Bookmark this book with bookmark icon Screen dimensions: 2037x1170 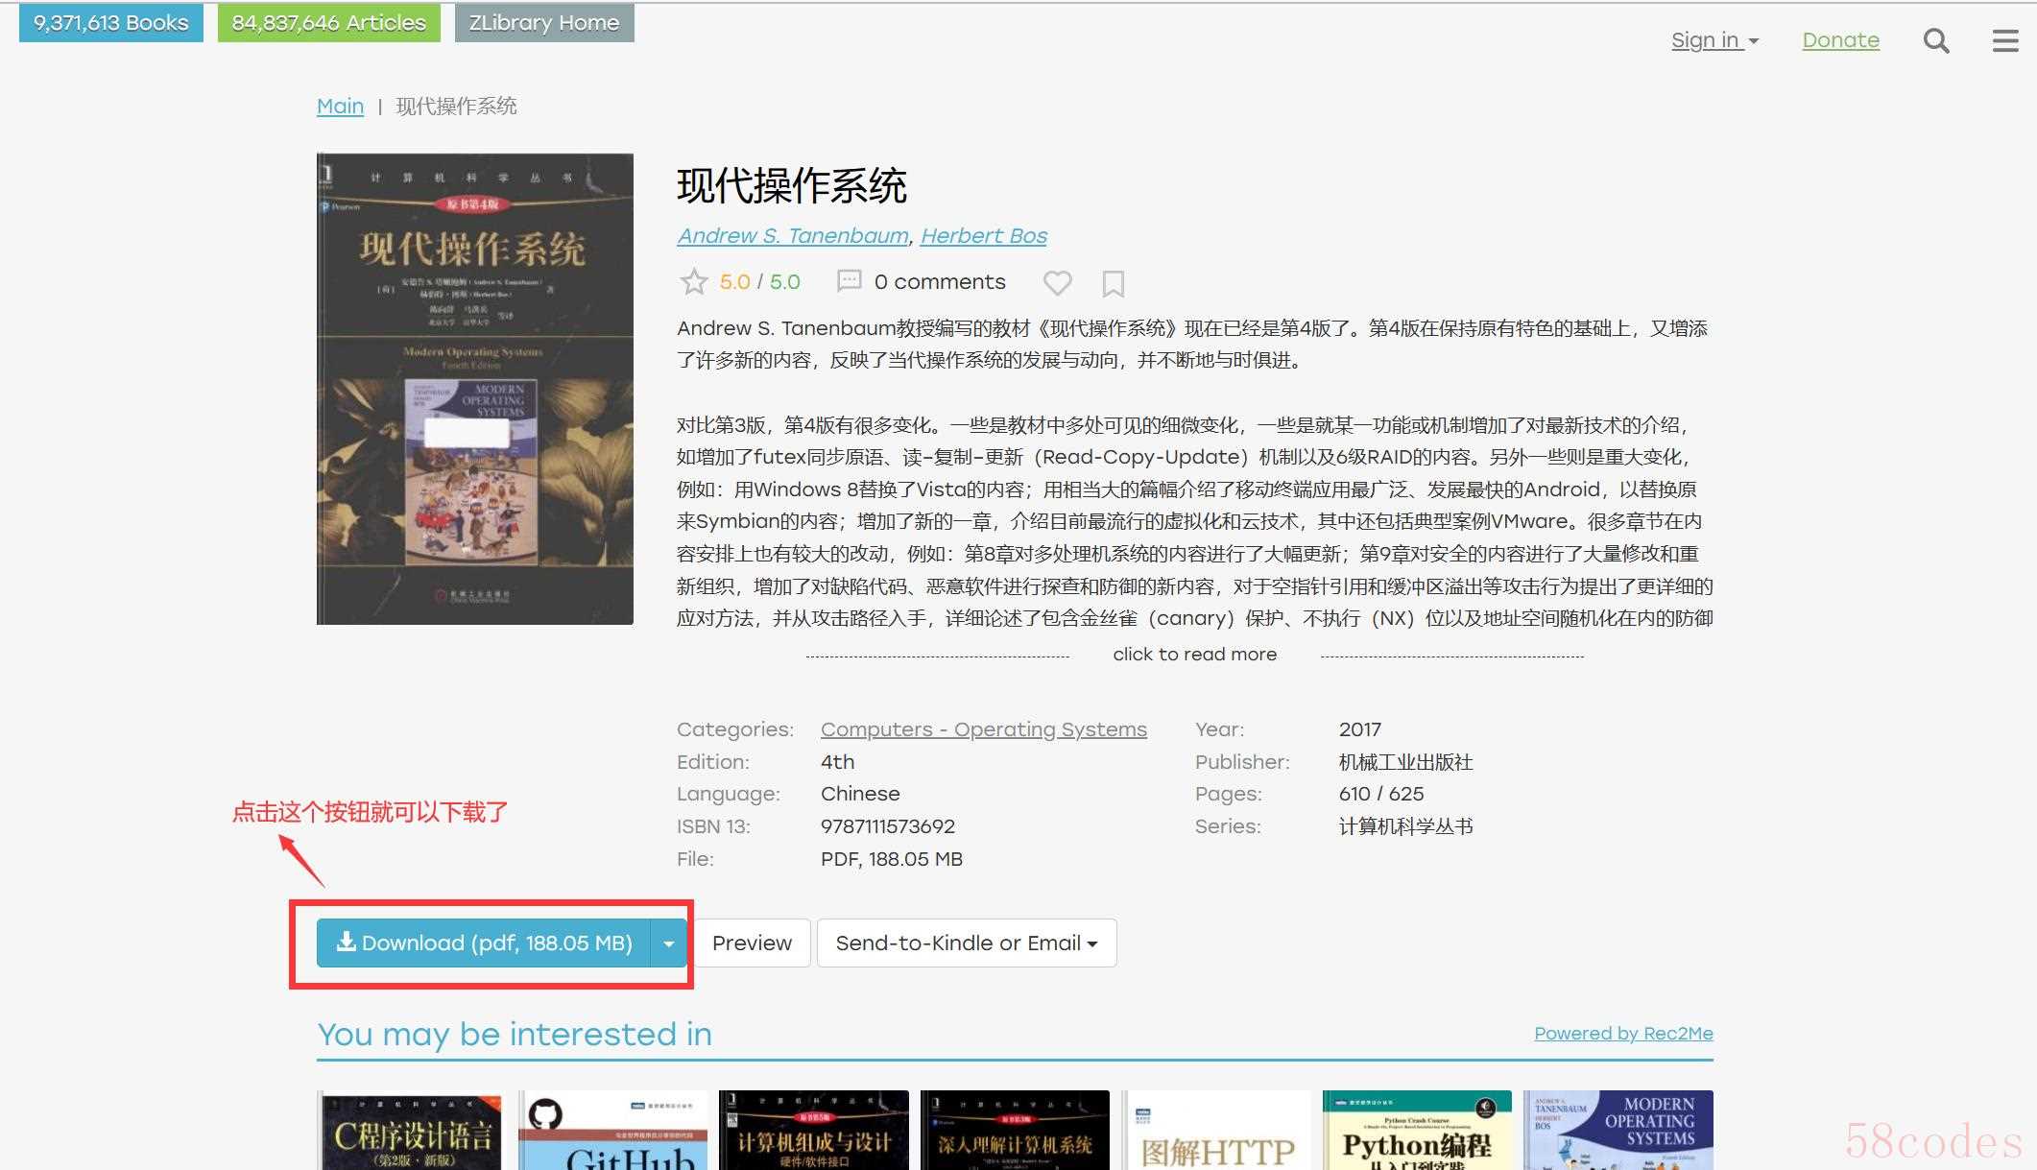point(1114,283)
